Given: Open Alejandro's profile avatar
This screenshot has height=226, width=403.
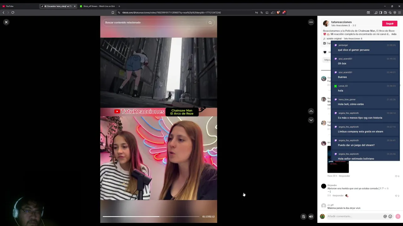Looking at the screenshot, I should (323, 186).
